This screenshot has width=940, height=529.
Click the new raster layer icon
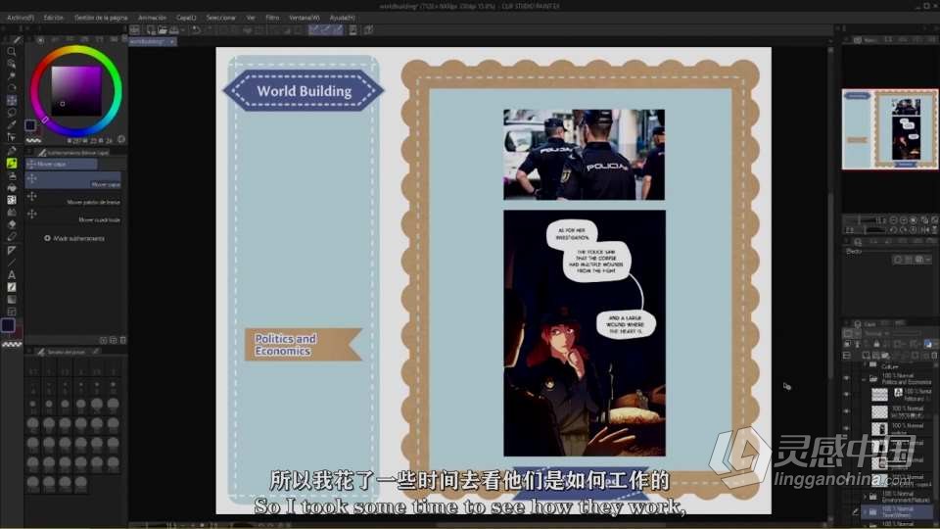866,355
